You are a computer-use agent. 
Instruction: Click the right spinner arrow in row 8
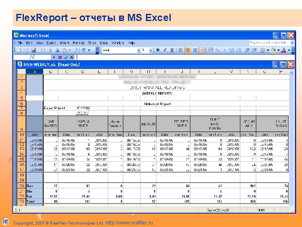[x=85, y=113]
